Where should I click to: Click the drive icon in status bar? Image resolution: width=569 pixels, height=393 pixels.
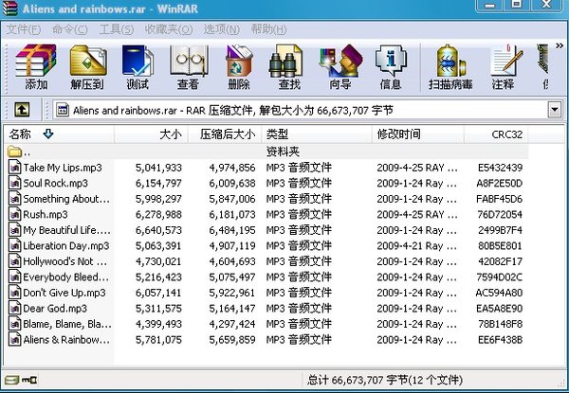pyautogui.click(x=11, y=380)
